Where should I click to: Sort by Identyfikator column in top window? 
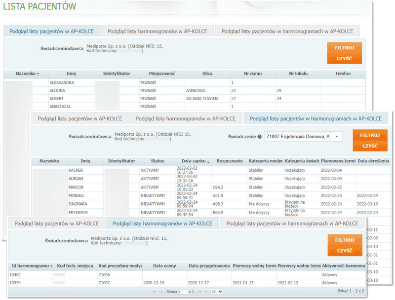[x=117, y=74]
